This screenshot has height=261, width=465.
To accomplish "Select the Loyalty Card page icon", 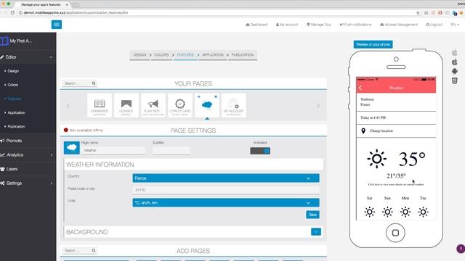I will point(180,105).
